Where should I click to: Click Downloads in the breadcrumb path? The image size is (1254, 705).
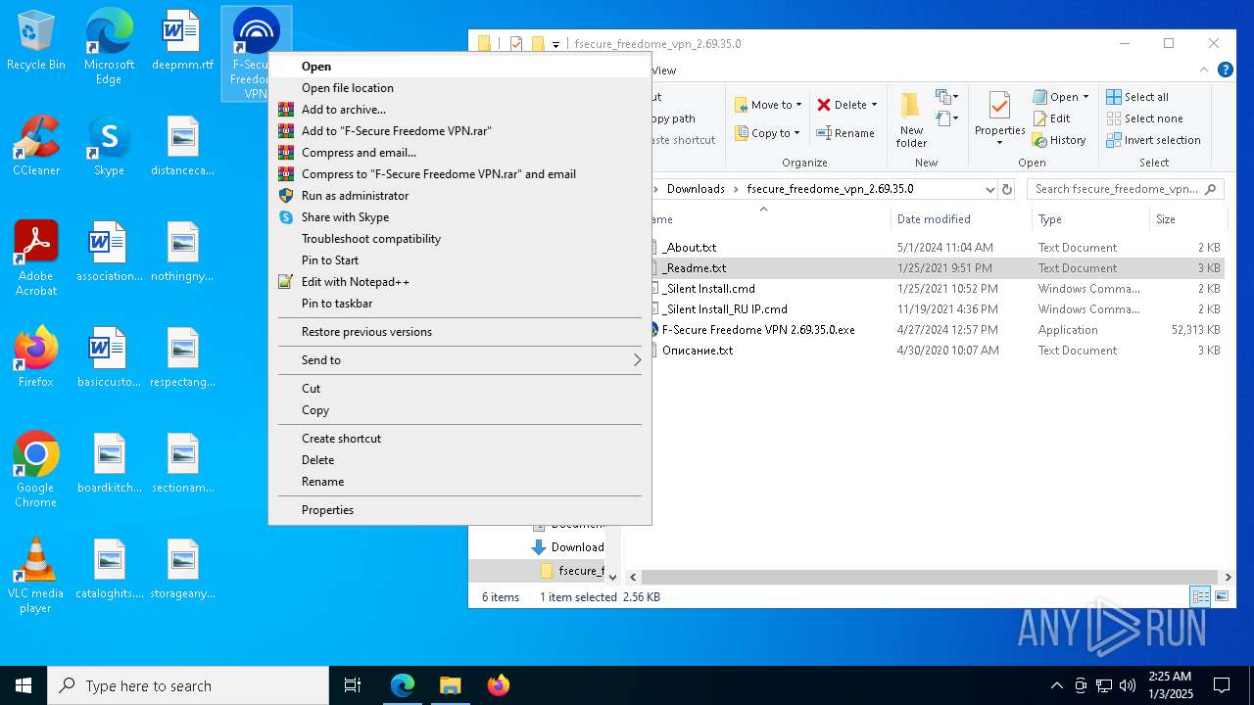click(696, 189)
